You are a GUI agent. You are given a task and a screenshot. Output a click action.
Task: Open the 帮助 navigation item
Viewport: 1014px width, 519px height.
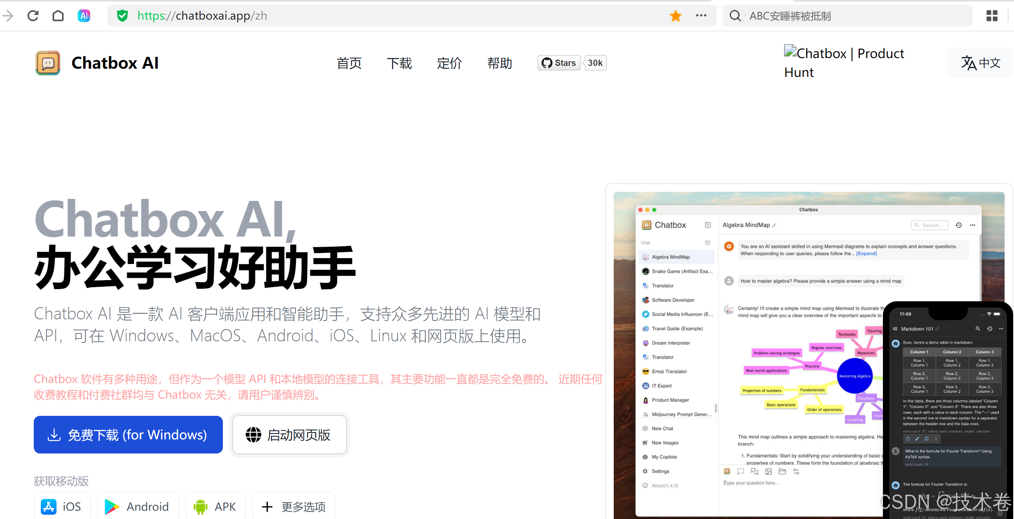pos(500,63)
